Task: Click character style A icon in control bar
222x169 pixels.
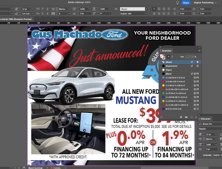Action: point(116,9)
